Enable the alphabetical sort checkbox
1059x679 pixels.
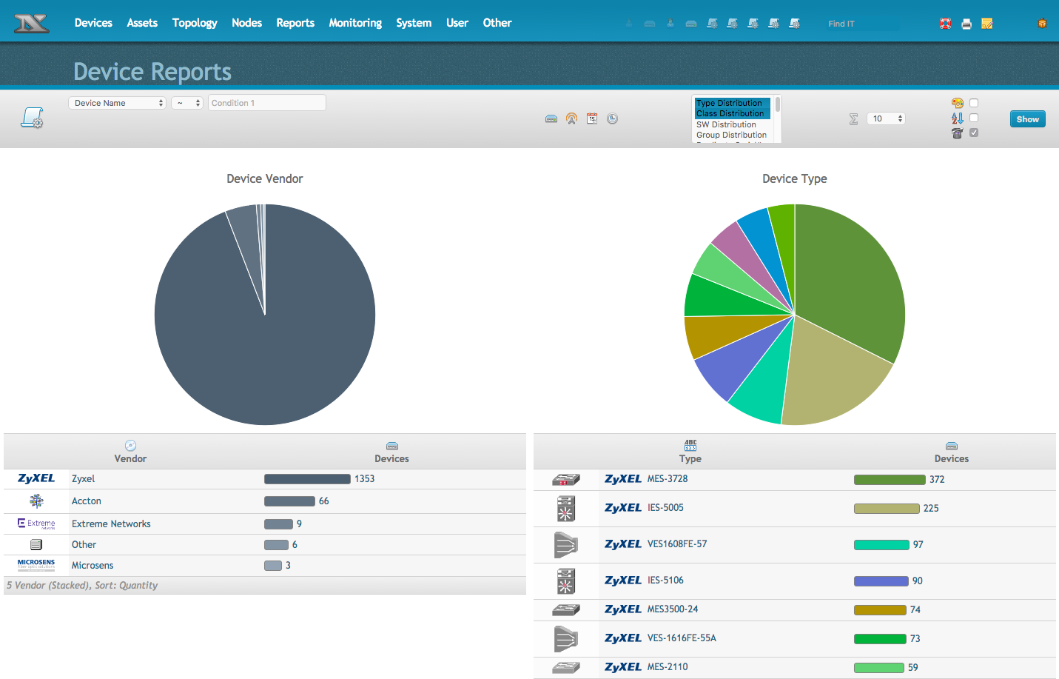tap(974, 118)
